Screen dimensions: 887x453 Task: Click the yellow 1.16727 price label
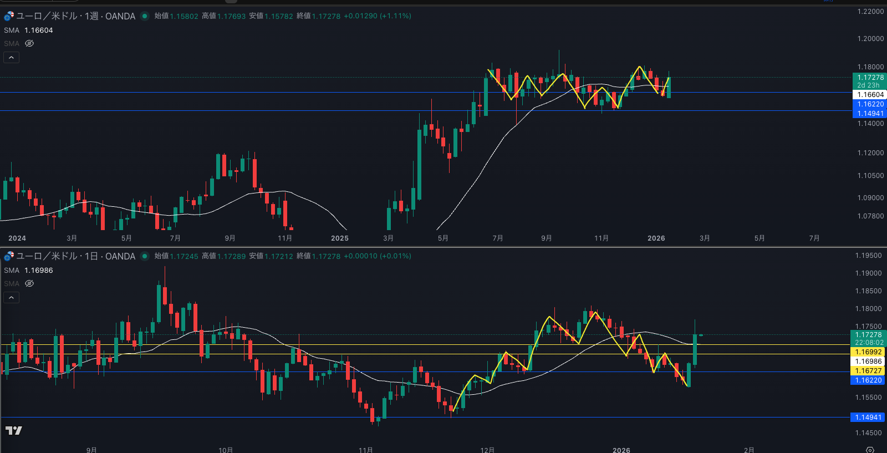[x=868, y=371]
